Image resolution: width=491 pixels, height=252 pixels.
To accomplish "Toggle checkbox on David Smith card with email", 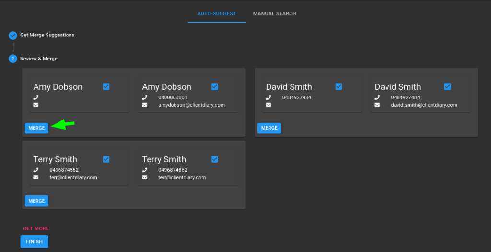I will pos(447,86).
